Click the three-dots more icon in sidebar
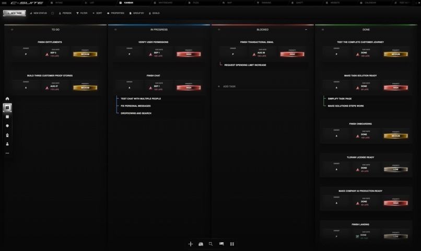The height and width of the screenshot is (251, 421). pos(7,153)
